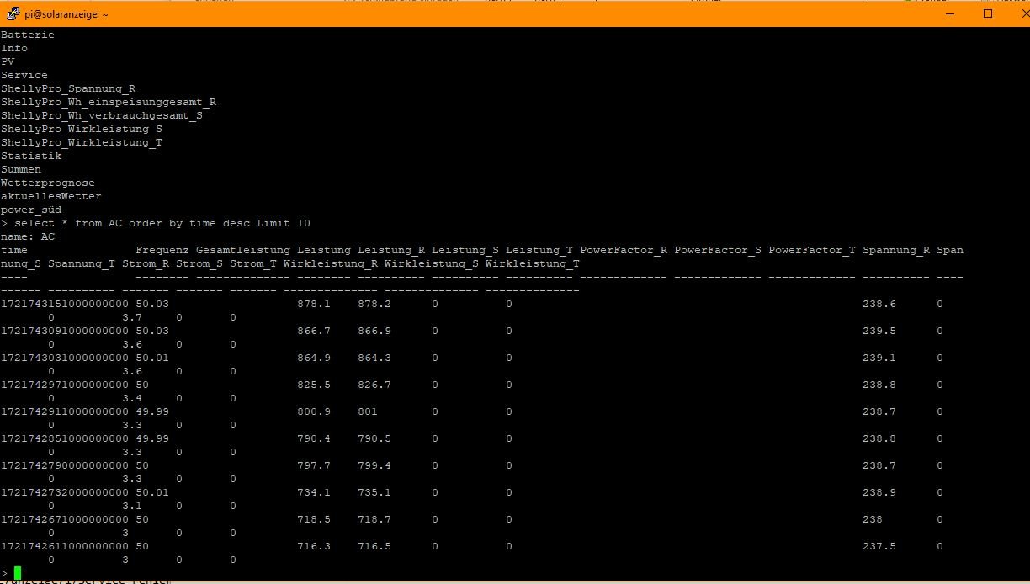Click the Gesamtleistung column header
1030x584 pixels.
click(x=242, y=250)
